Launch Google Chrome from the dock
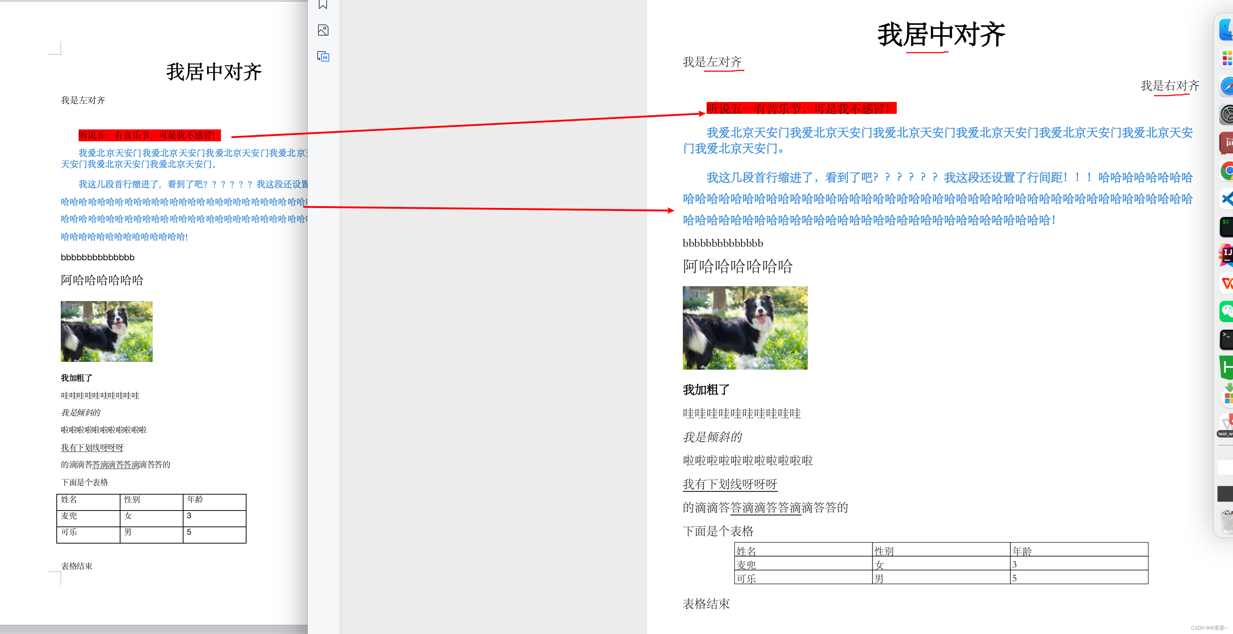1233x634 pixels. (1226, 171)
